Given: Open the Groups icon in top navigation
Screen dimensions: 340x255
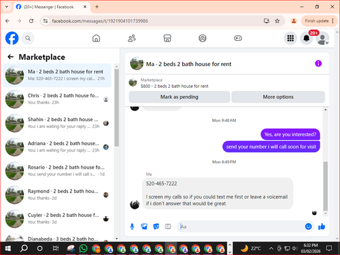Looking at the screenshot, I should click(203, 38).
